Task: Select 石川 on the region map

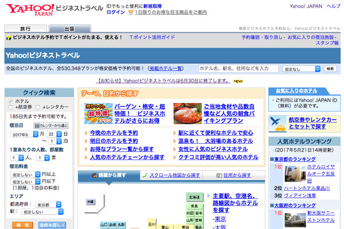Action: pos(152,224)
